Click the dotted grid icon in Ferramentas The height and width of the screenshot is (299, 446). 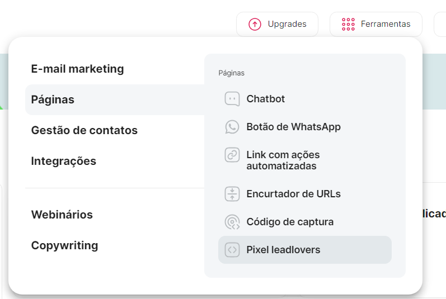348,24
